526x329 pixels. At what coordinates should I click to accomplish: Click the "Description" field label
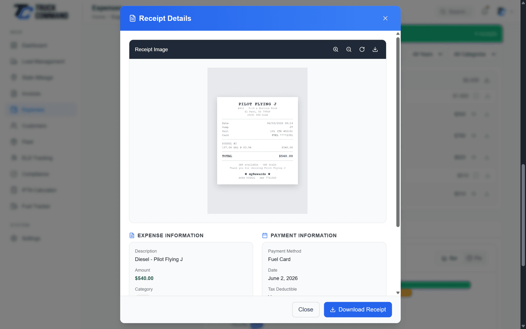tap(146, 251)
